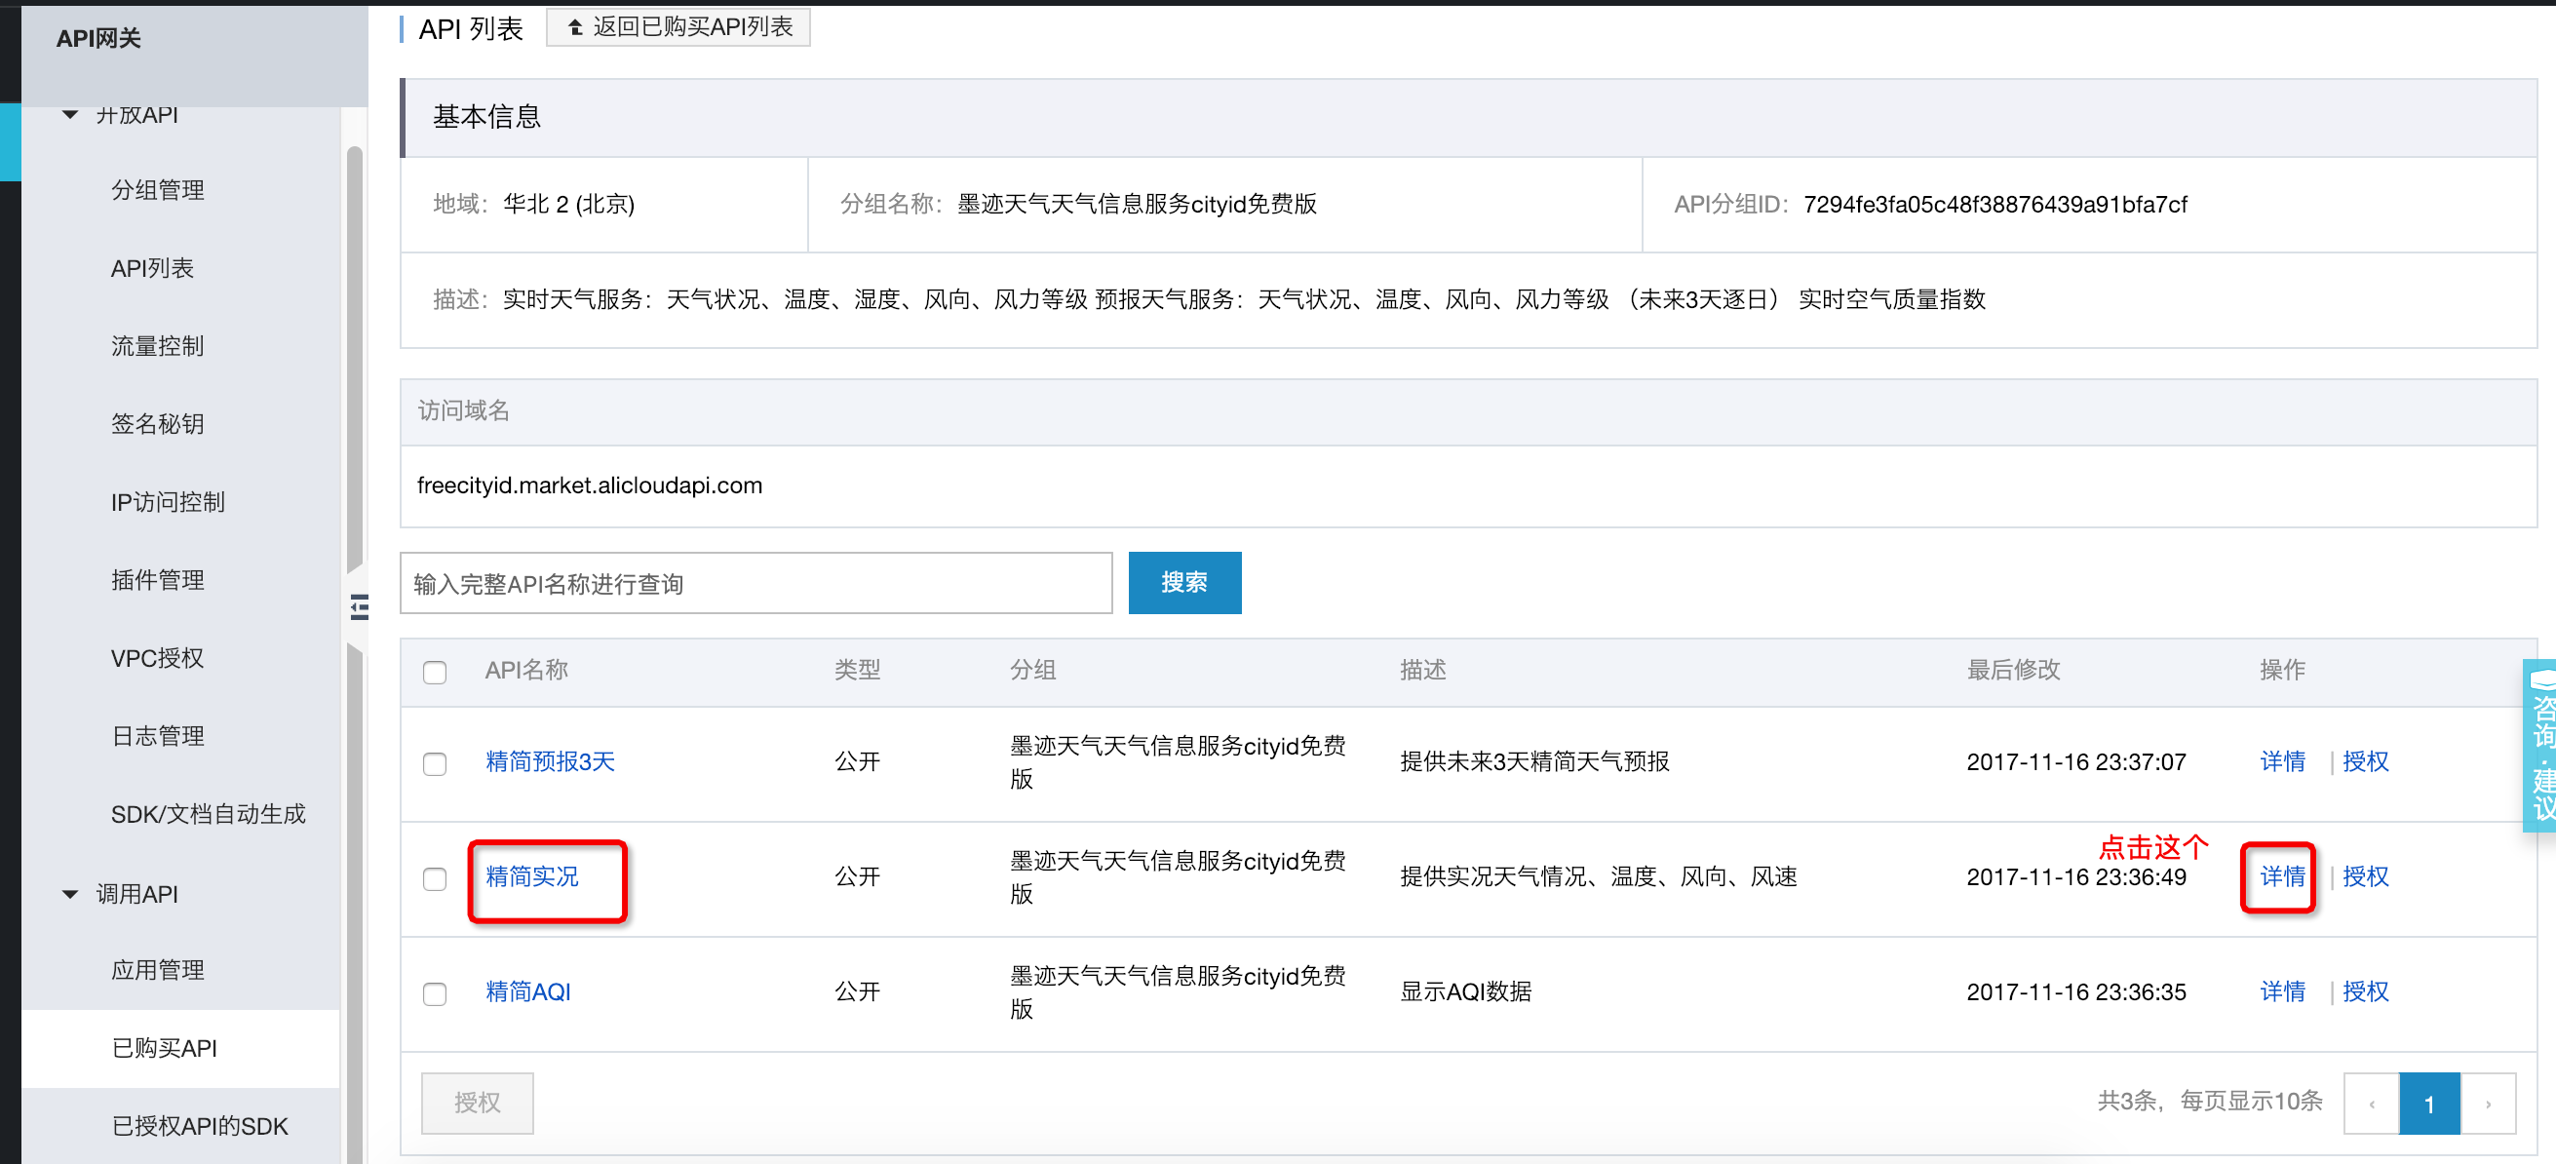Image resolution: width=2556 pixels, height=1164 pixels.
Task: Check the 精简实况 row checkbox
Action: pos(435,878)
